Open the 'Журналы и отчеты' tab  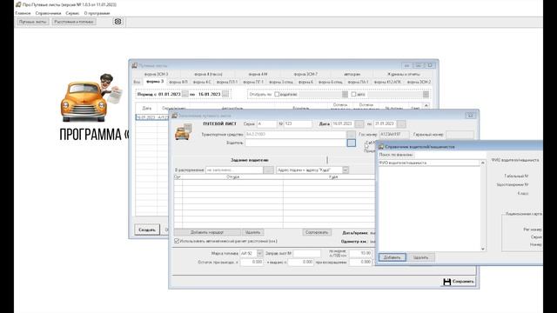404,74
